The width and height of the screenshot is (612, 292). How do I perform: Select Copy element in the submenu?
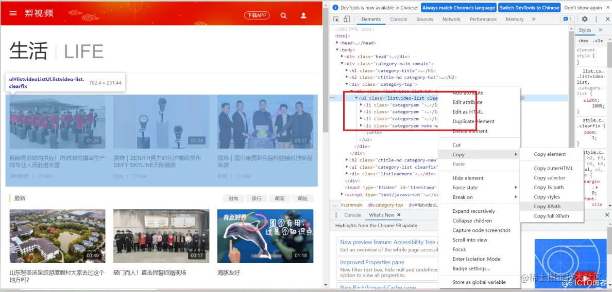coord(552,154)
